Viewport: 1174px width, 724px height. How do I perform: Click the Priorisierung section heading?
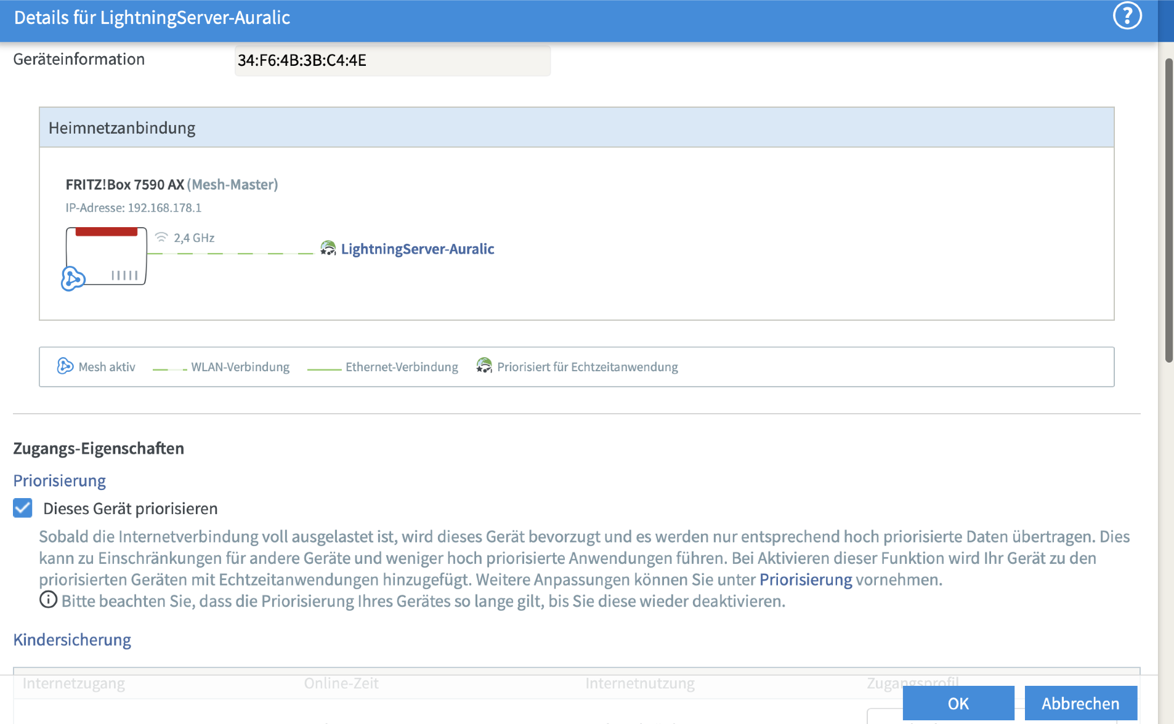coord(60,480)
